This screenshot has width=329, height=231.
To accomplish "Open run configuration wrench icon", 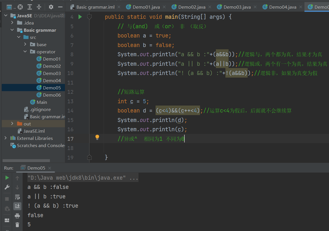I will (7, 187).
